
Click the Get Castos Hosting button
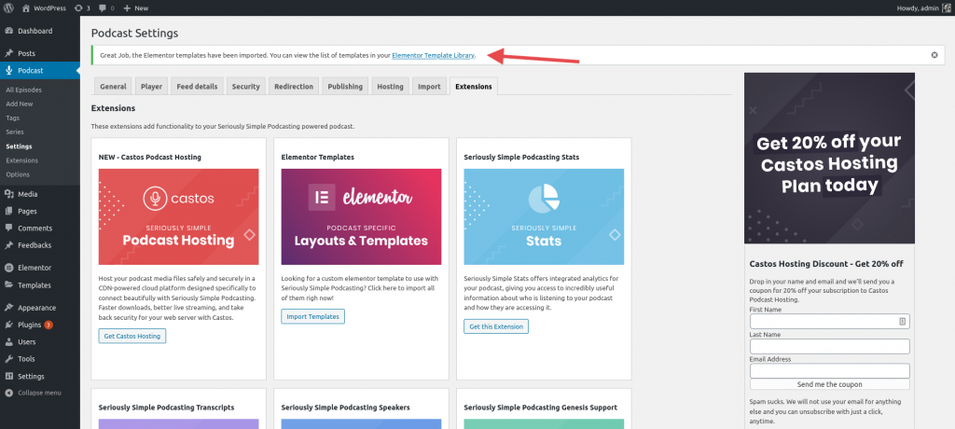point(131,336)
